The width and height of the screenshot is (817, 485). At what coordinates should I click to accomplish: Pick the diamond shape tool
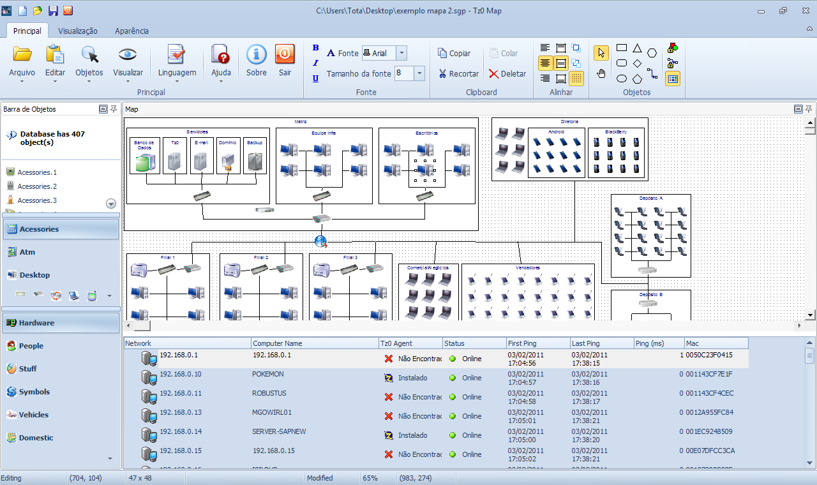coord(637,63)
